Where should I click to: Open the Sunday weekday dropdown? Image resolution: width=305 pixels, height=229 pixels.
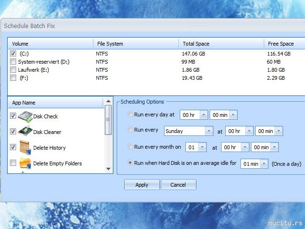pos(209,131)
